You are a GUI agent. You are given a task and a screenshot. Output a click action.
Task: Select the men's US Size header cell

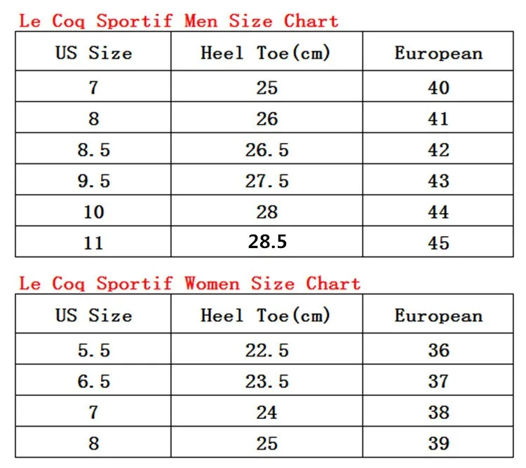pos(93,51)
